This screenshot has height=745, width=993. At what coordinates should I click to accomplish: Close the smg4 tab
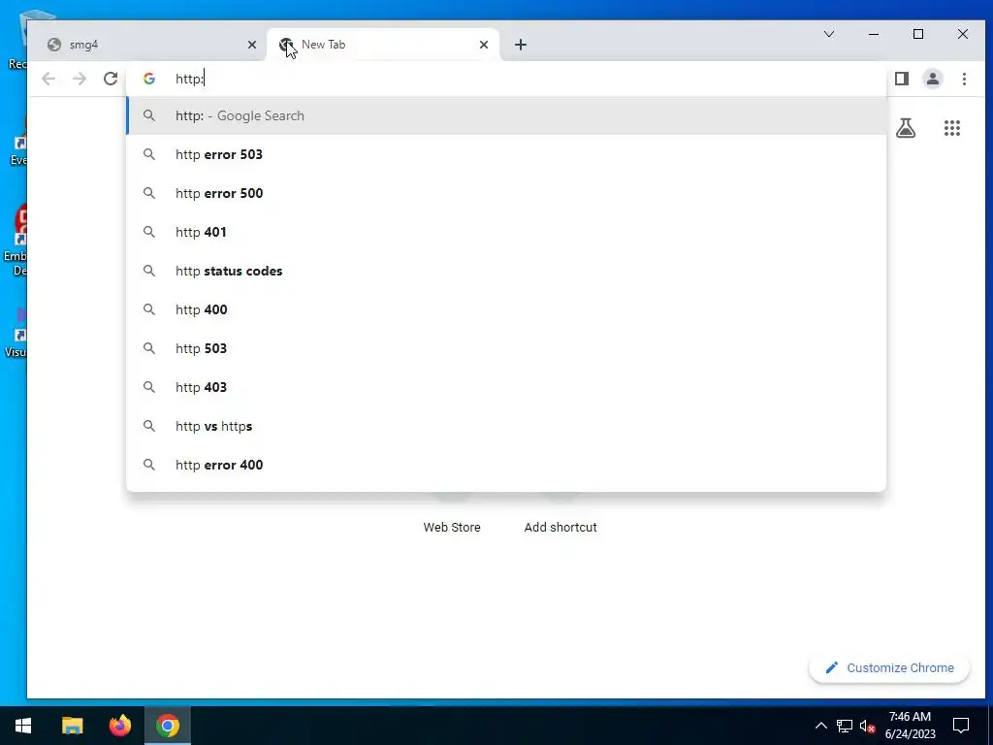point(251,45)
